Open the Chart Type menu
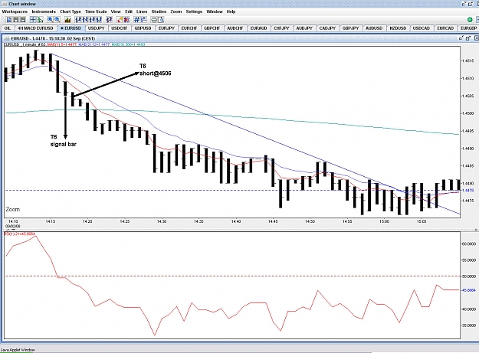Image resolution: width=479 pixels, height=353 pixels. (x=71, y=11)
